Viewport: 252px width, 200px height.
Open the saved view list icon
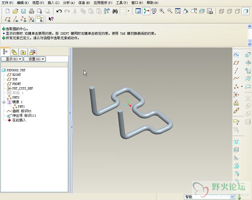tap(194, 11)
